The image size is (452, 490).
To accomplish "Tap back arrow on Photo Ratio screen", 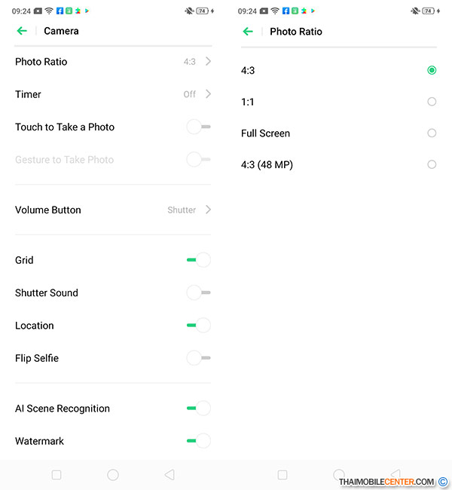I will coord(248,31).
